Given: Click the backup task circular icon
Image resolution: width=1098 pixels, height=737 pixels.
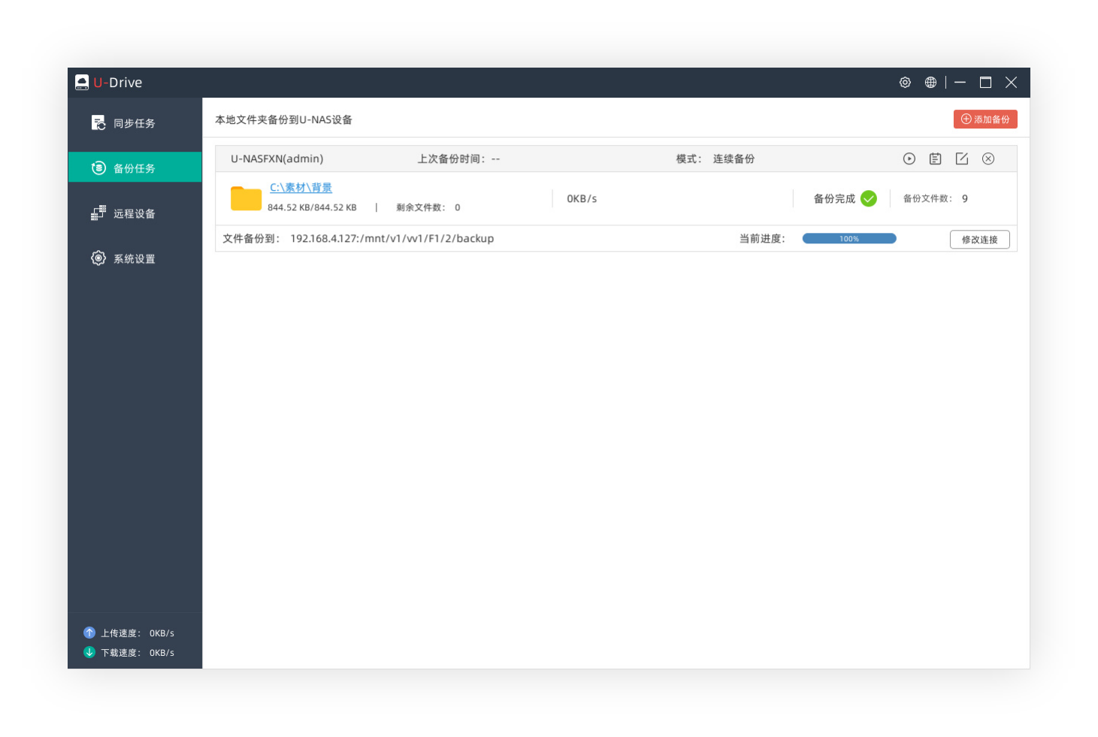Looking at the screenshot, I should pyautogui.click(x=98, y=168).
